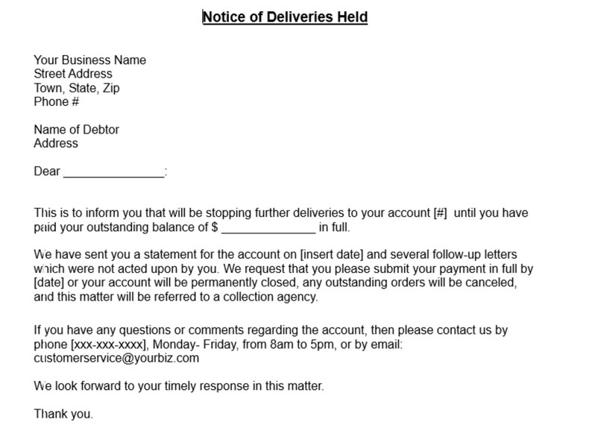Screen dimensions: 592x434
Task: Click the 'Your Business Name' line
Action: pyautogui.click(x=90, y=60)
